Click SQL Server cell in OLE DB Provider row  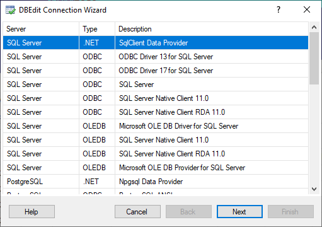(41, 168)
